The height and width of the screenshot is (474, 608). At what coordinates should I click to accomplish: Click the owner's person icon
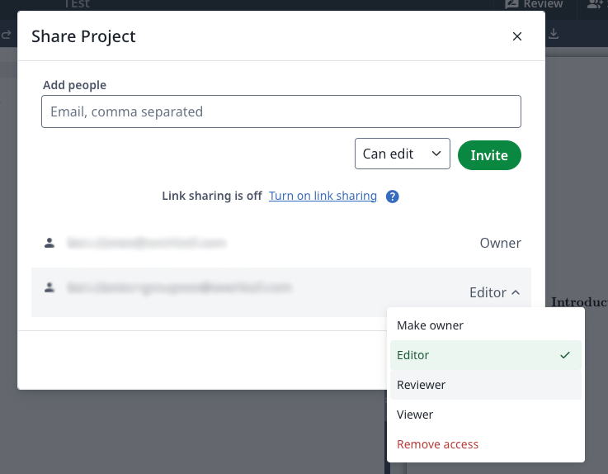[49, 243]
